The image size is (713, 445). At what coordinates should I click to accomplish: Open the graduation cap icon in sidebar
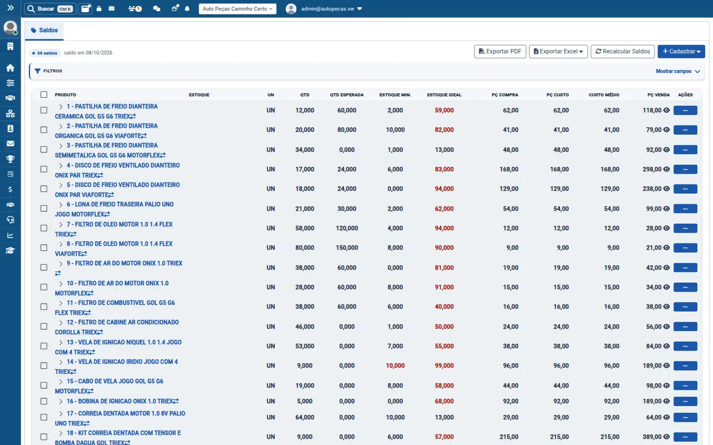[10, 250]
